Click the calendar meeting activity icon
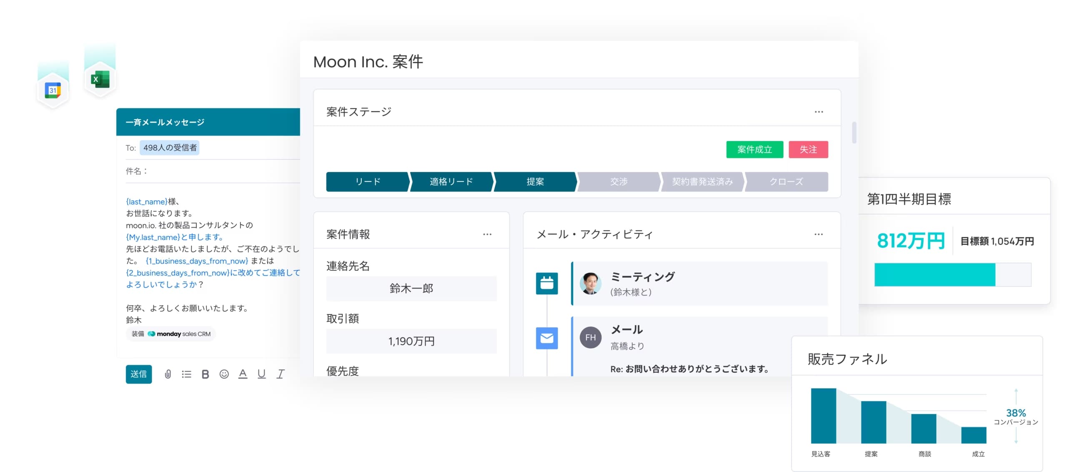 pos(546,284)
